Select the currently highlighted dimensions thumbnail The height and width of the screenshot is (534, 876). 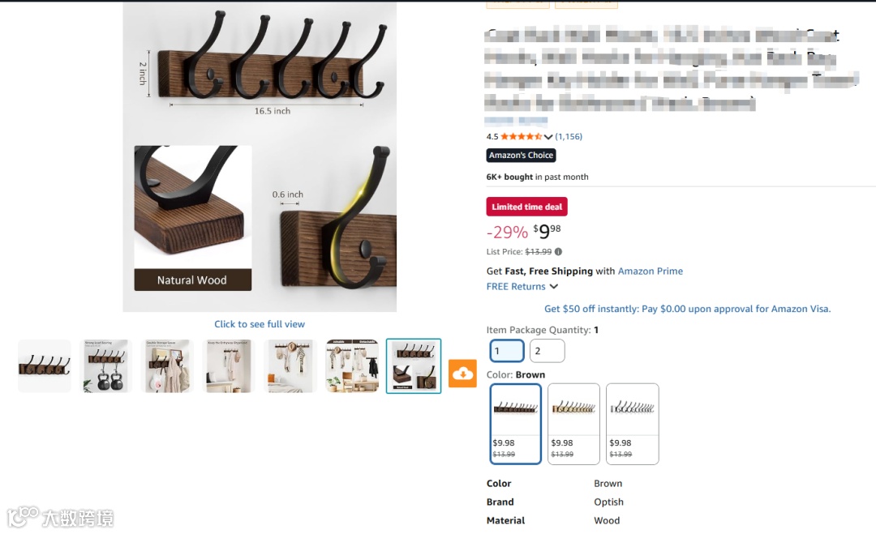click(x=414, y=366)
